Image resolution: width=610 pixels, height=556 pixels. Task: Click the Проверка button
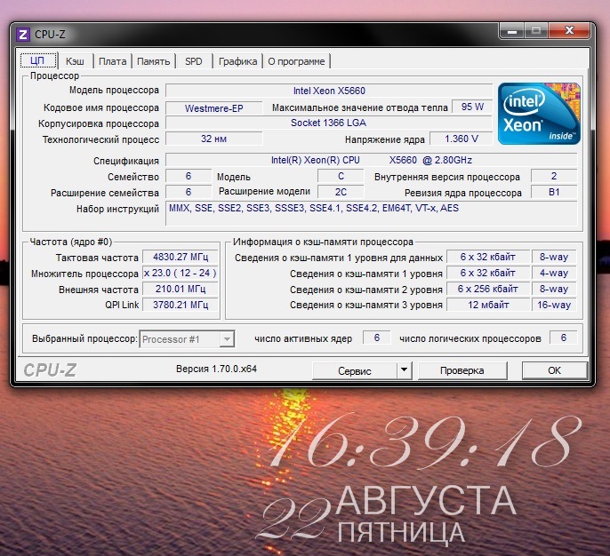point(462,370)
